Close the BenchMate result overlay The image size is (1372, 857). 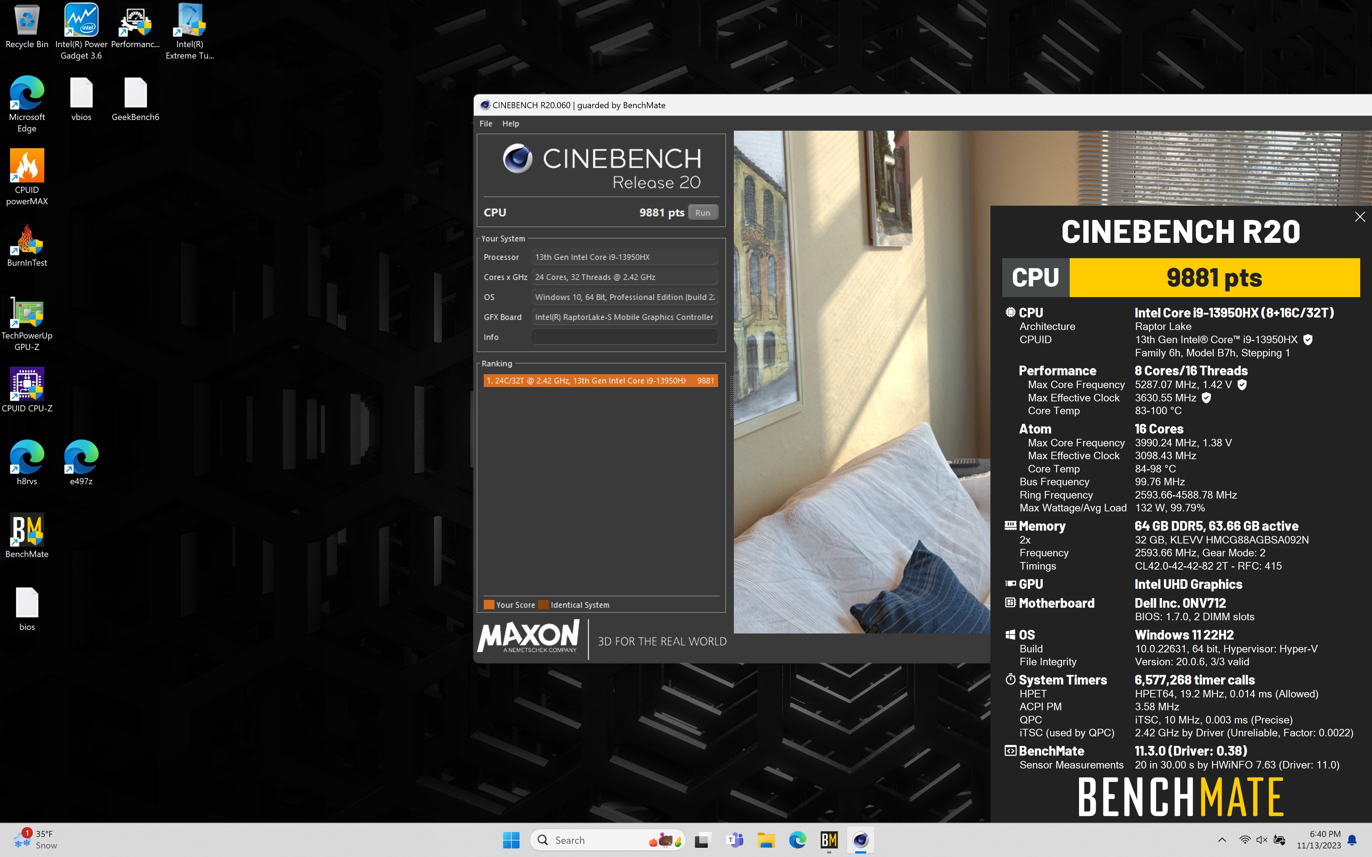click(x=1359, y=217)
